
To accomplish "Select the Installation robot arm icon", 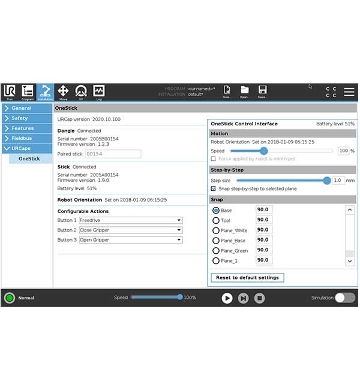I will pyautogui.click(x=45, y=92).
